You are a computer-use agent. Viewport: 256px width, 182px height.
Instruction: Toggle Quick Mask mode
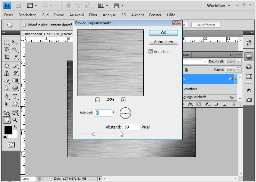(11, 145)
